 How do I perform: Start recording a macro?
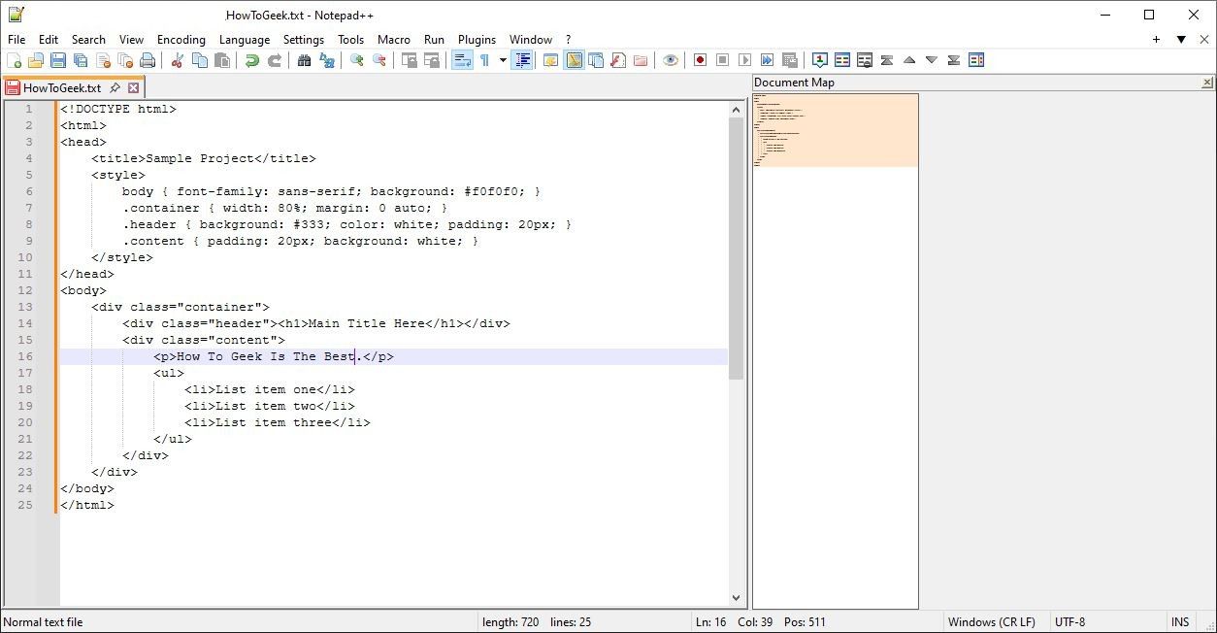[700, 60]
